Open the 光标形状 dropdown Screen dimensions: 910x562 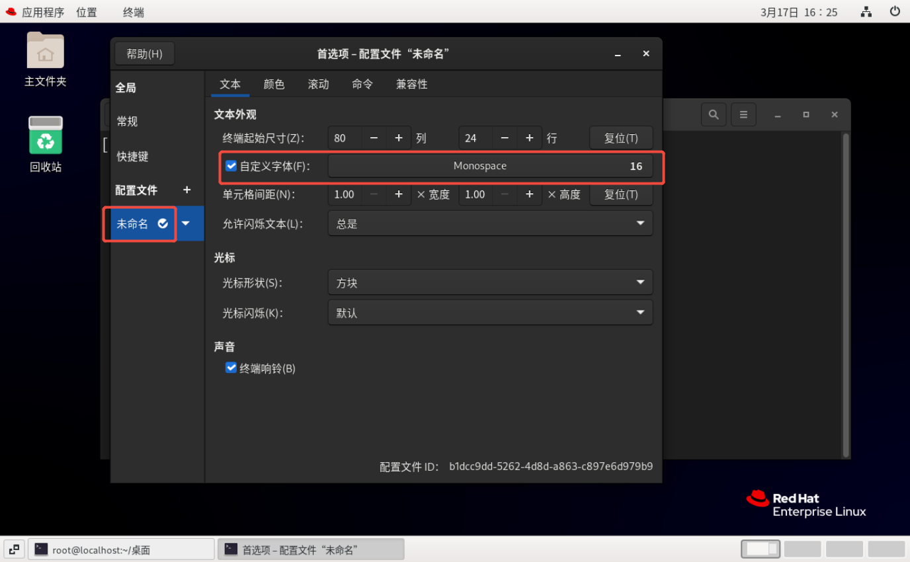(x=490, y=282)
